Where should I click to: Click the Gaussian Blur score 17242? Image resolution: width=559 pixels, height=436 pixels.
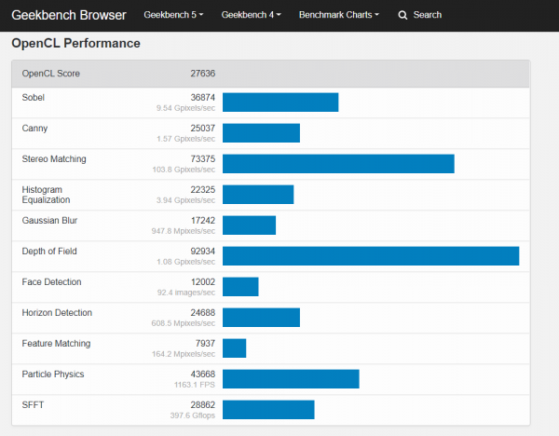[200, 221]
